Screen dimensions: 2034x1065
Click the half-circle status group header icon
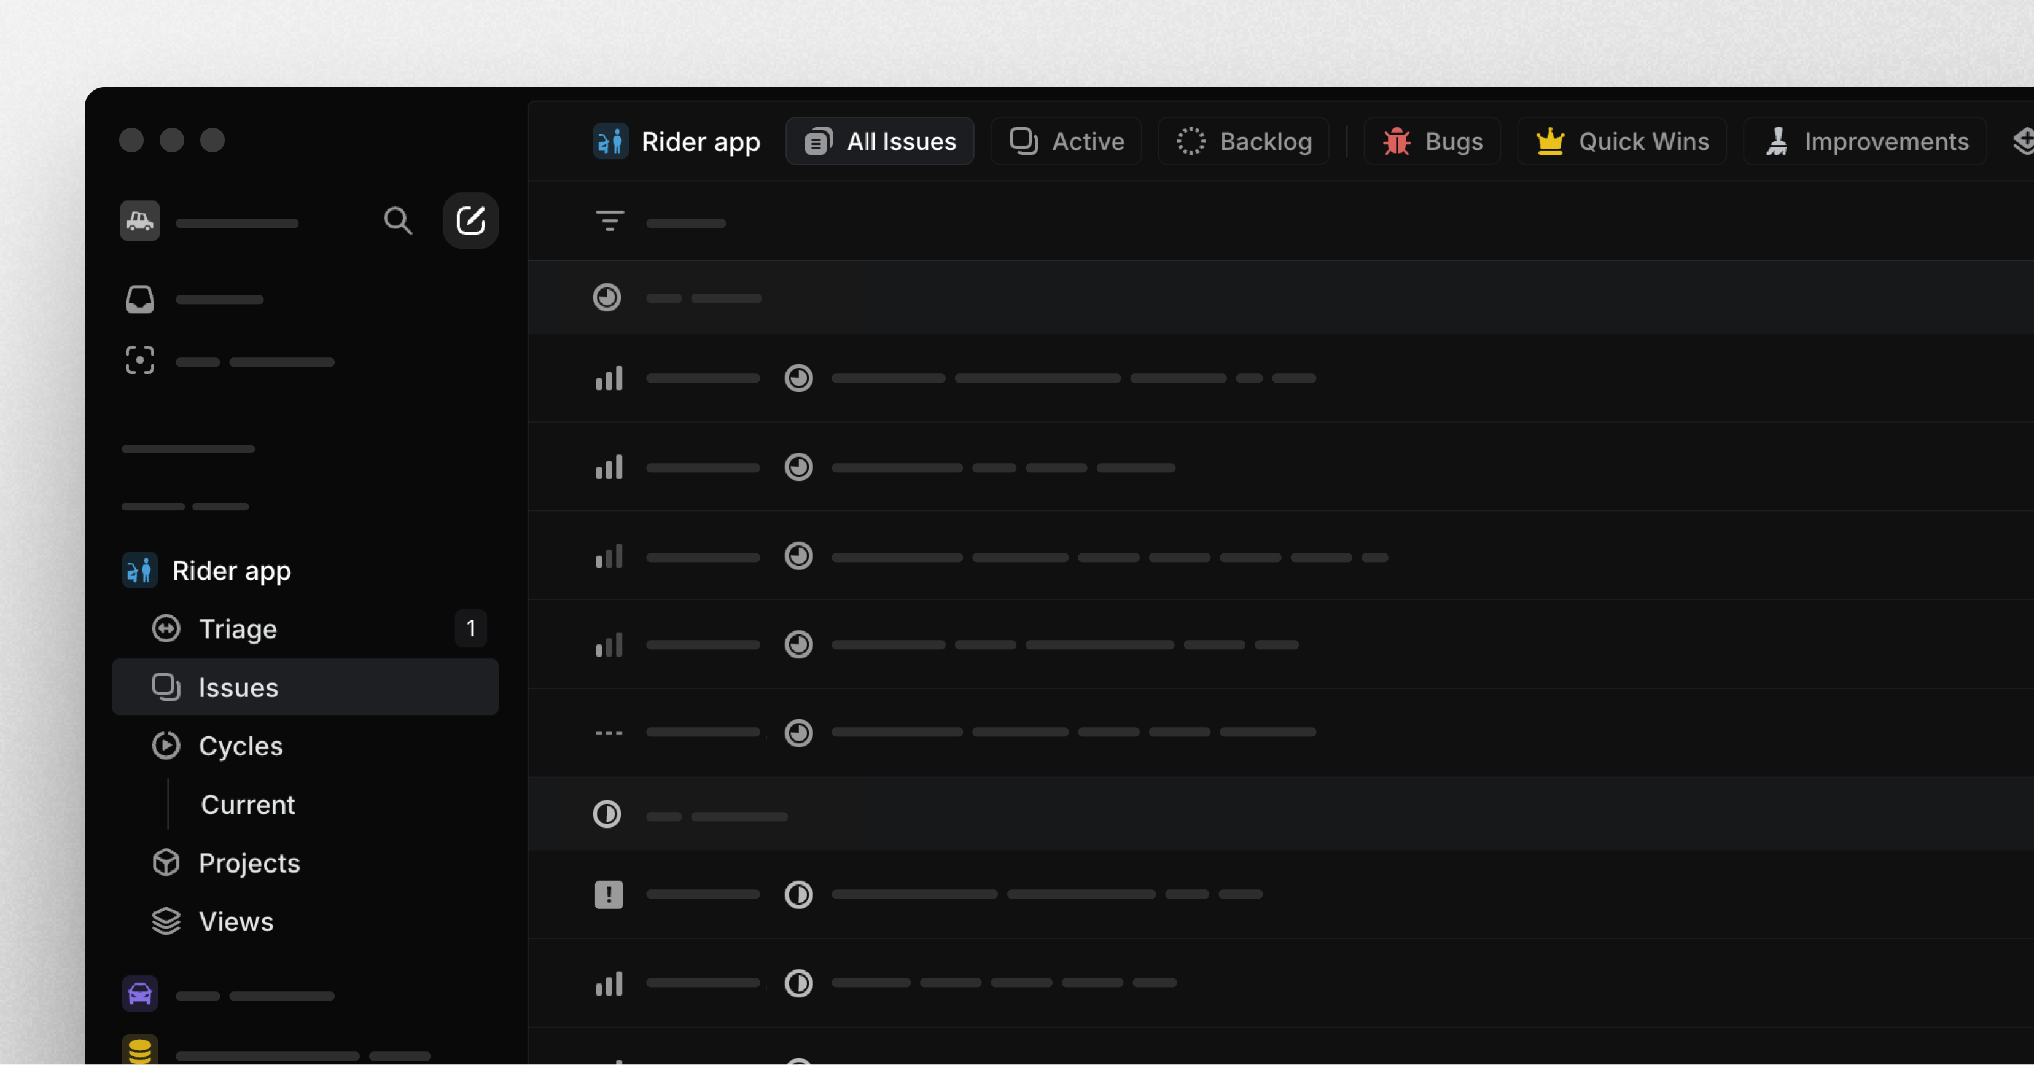coord(607,814)
